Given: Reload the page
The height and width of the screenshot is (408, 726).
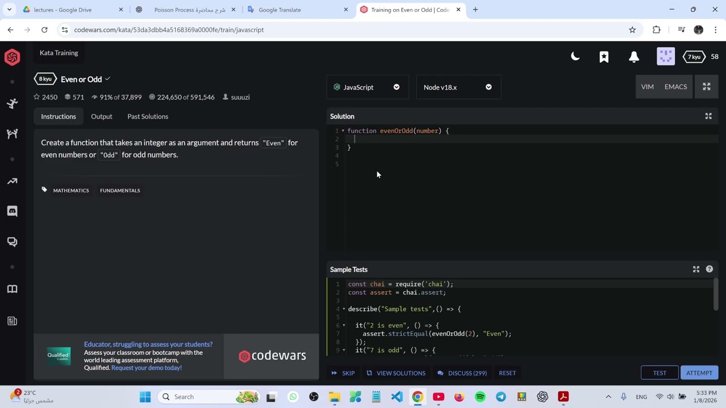Looking at the screenshot, I should tap(44, 29).
